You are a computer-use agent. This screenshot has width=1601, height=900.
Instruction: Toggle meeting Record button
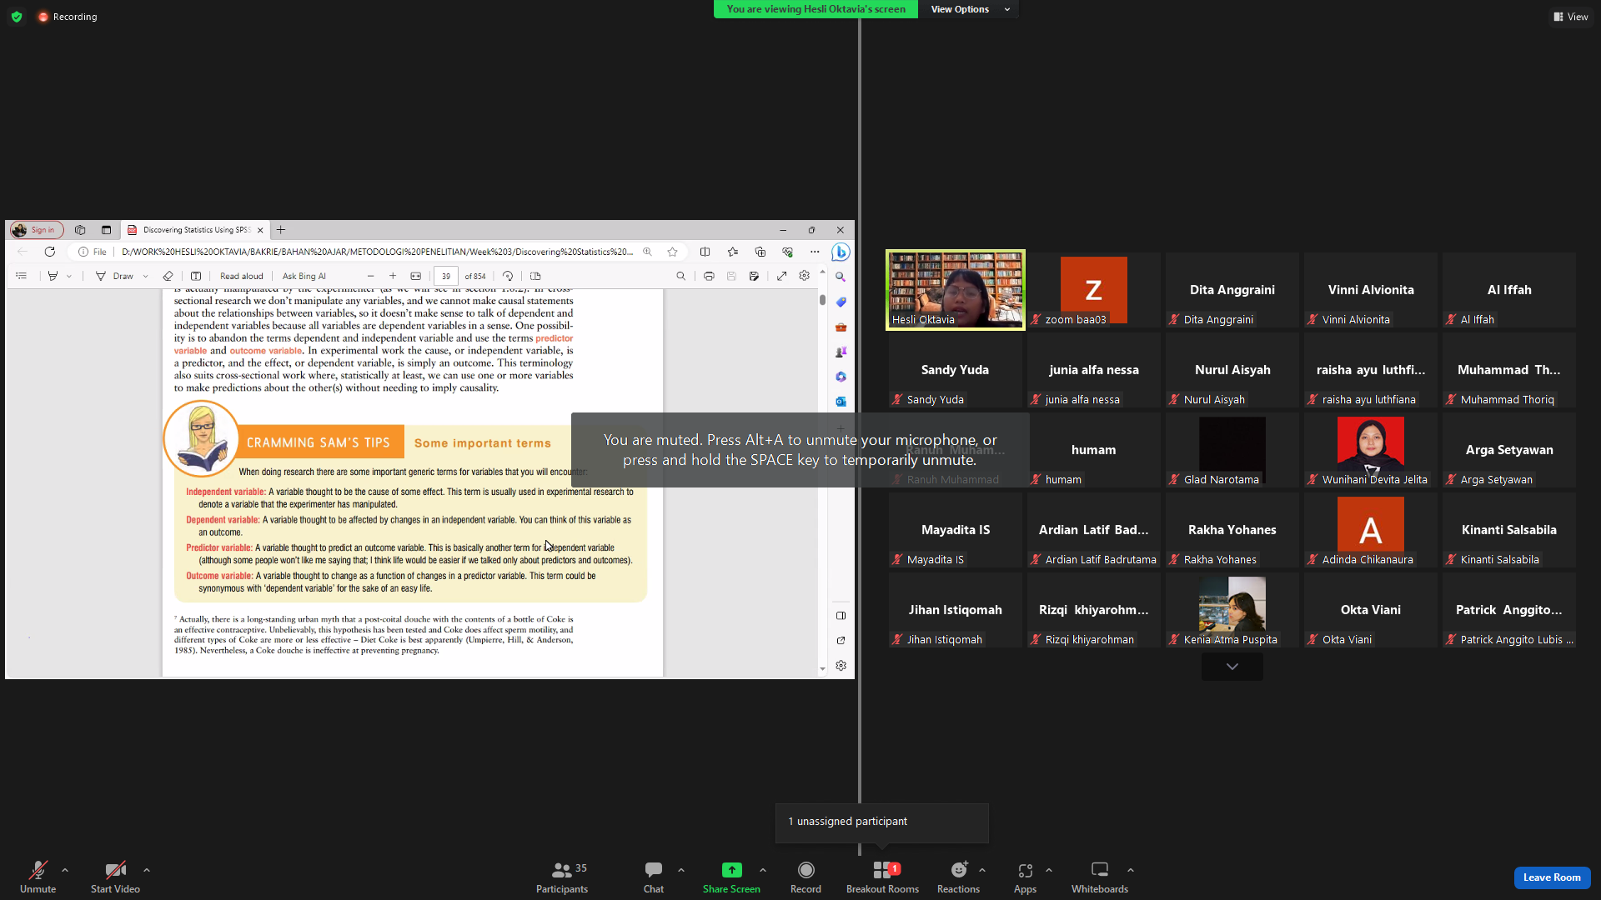click(x=806, y=877)
